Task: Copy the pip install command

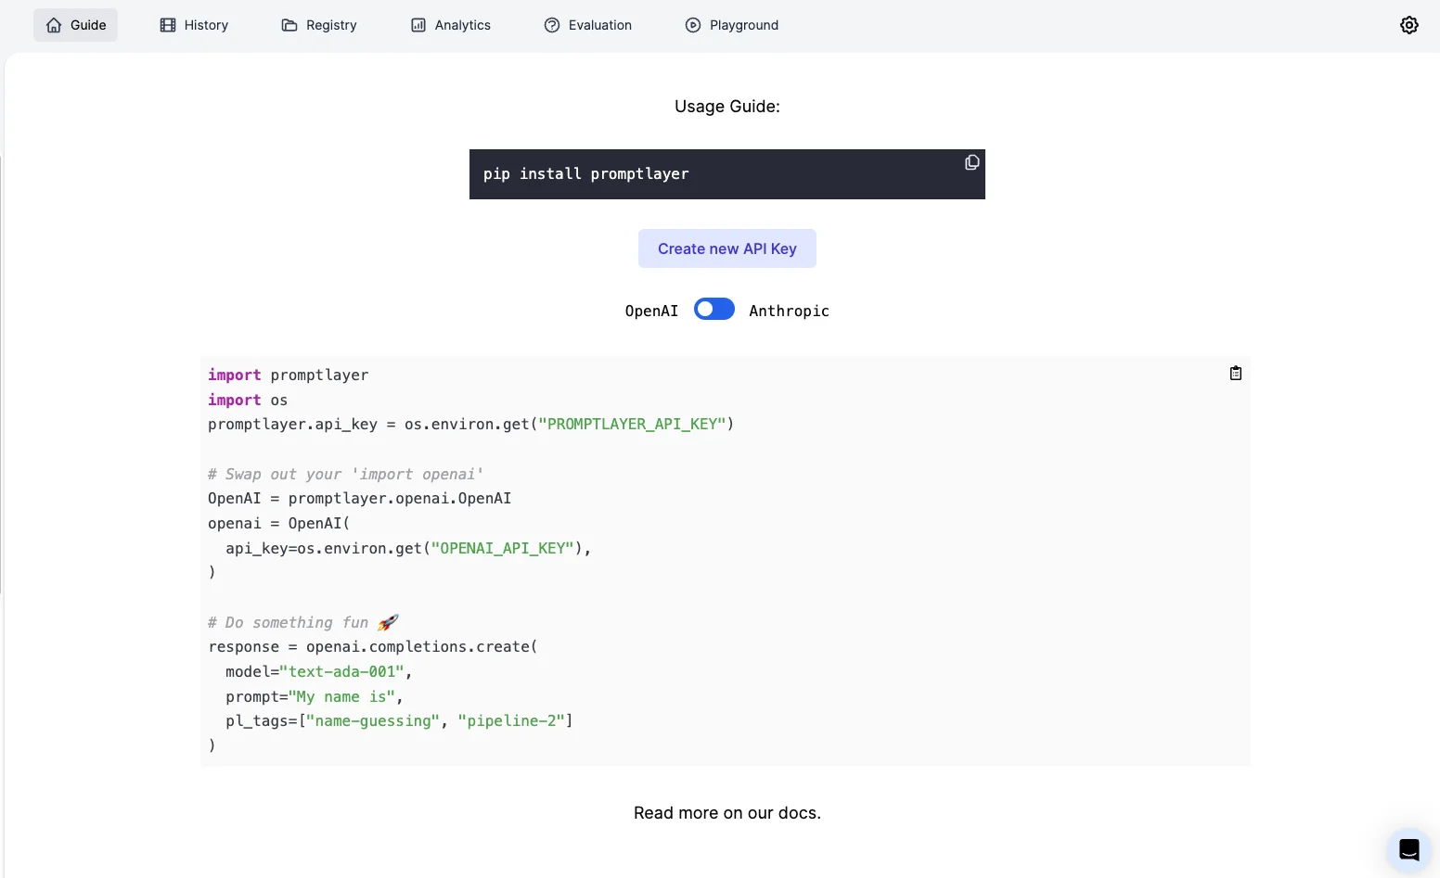Action: click(x=971, y=163)
